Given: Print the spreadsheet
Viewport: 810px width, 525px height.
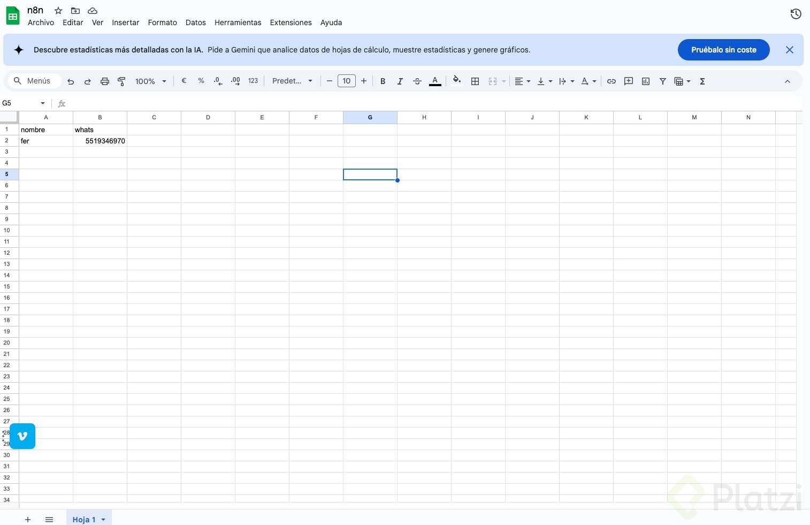Looking at the screenshot, I should (x=105, y=81).
